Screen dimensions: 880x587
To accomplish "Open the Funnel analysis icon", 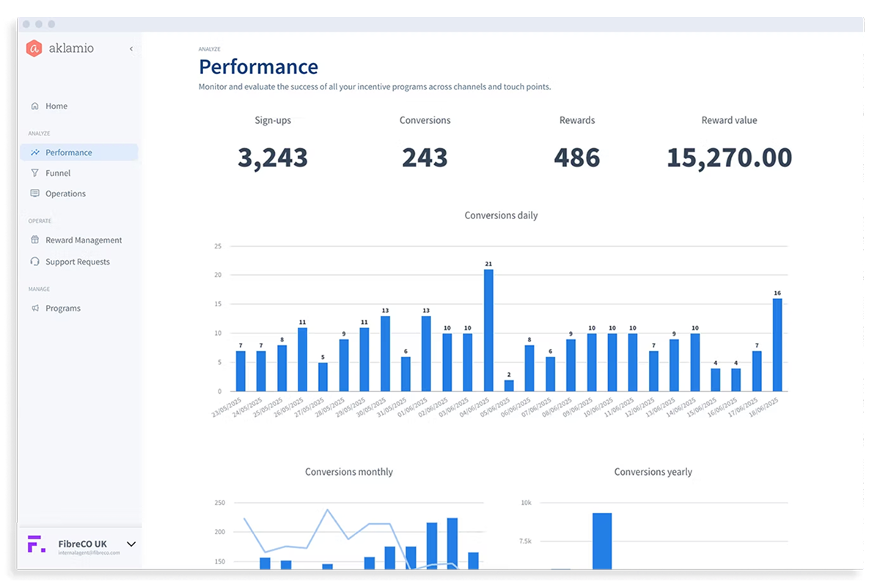I will tap(34, 172).
